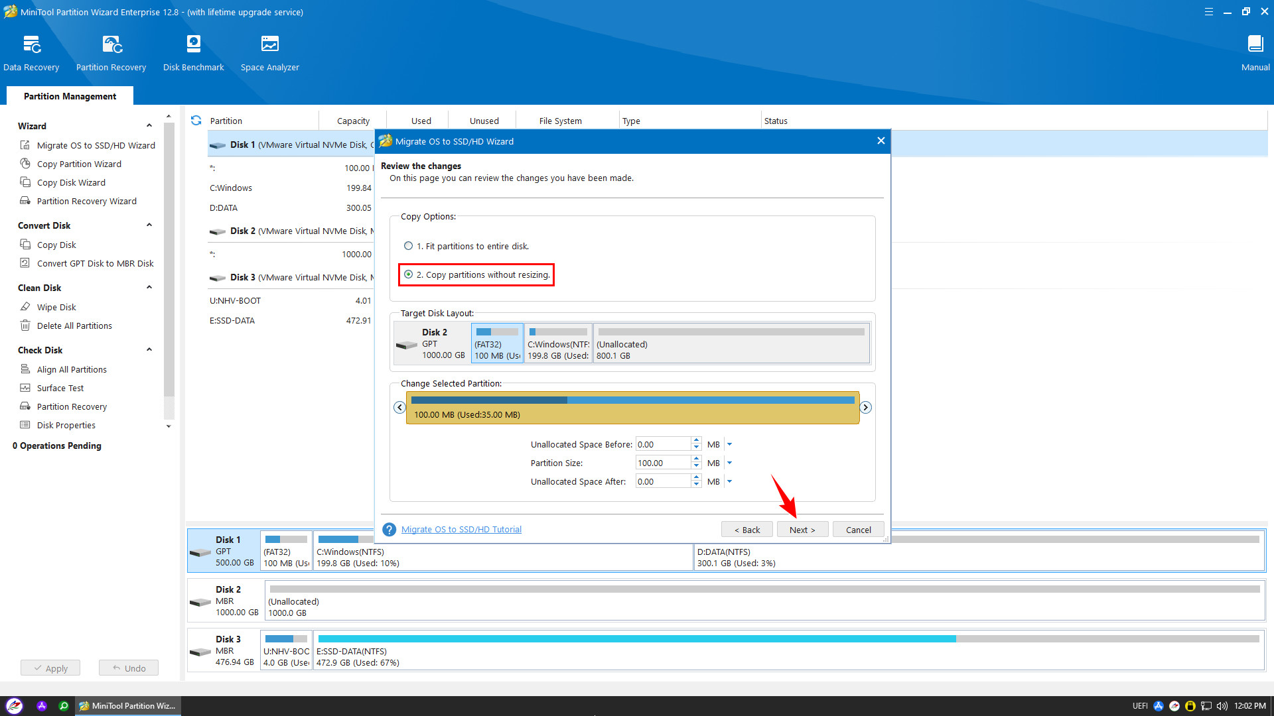
Task: Click the Partition Size input field
Action: pyautogui.click(x=662, y=463)
